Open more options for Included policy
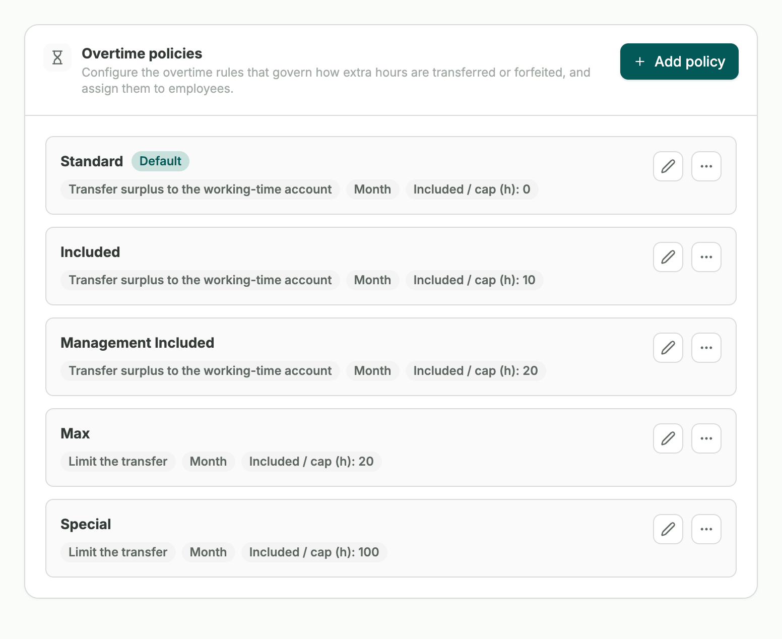 tap(706, 257)
